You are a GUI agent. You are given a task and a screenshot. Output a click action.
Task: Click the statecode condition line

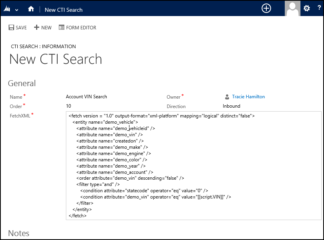pyautogui.click(x=144, y=191)
